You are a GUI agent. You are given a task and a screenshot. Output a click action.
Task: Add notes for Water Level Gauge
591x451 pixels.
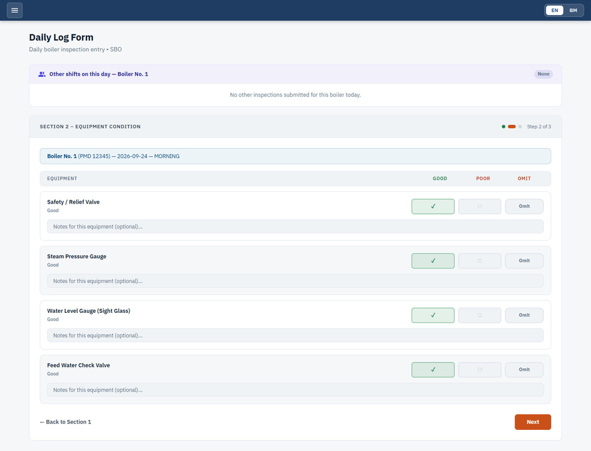click(295, 335)
